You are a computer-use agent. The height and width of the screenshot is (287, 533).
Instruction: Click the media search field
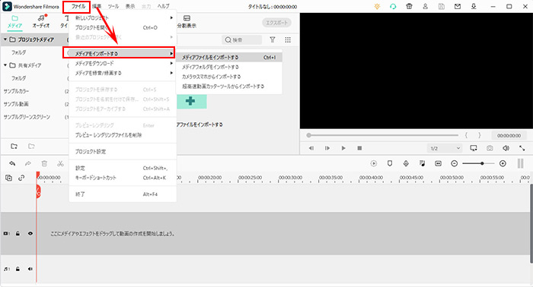point(242,39)
